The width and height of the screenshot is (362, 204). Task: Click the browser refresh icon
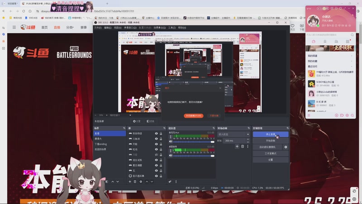pos(24,11)
